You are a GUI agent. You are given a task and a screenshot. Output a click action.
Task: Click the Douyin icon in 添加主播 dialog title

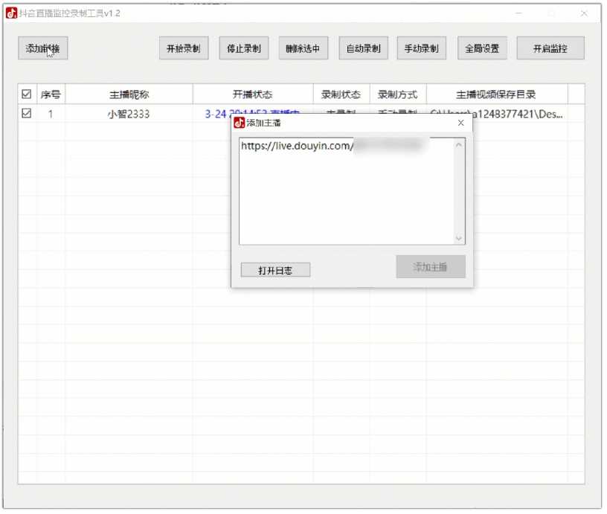click(240, 123)
